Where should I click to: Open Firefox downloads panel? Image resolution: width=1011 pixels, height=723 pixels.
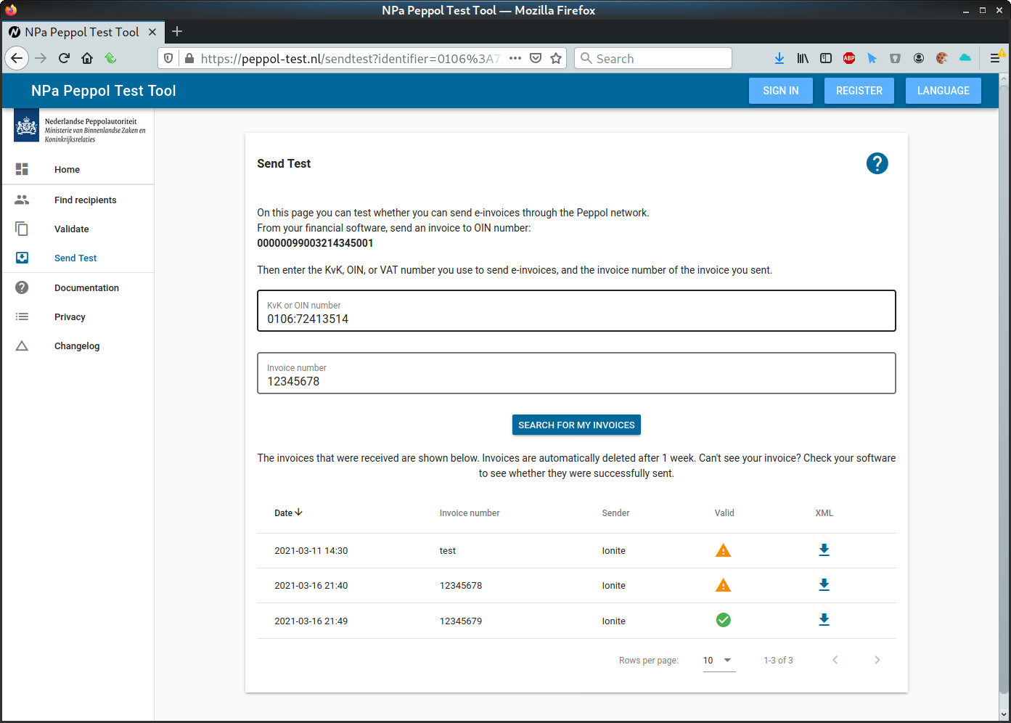779,58
